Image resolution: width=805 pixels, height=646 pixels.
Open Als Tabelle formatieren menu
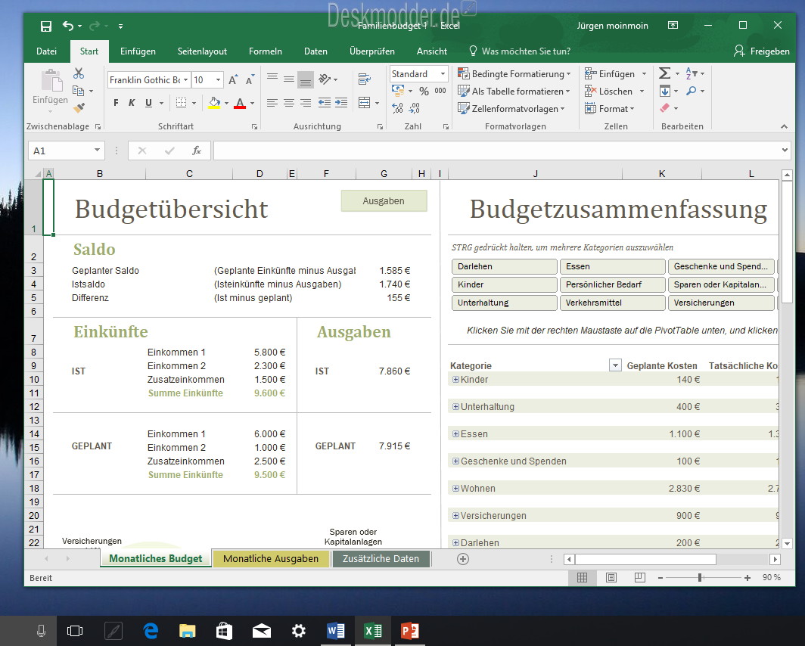pos(514,92)
